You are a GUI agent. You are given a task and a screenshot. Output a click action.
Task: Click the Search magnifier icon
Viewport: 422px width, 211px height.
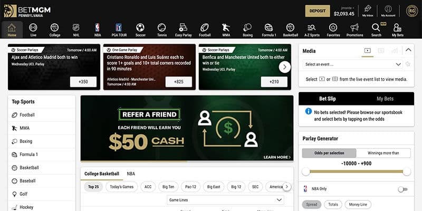tap(376, 27)
